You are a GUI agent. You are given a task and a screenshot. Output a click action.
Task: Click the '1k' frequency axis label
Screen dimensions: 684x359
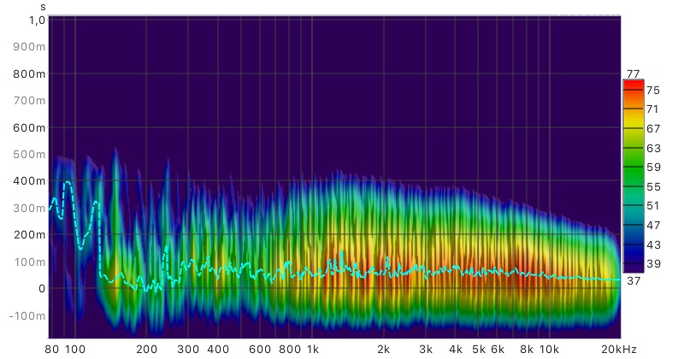pos(313,350)
